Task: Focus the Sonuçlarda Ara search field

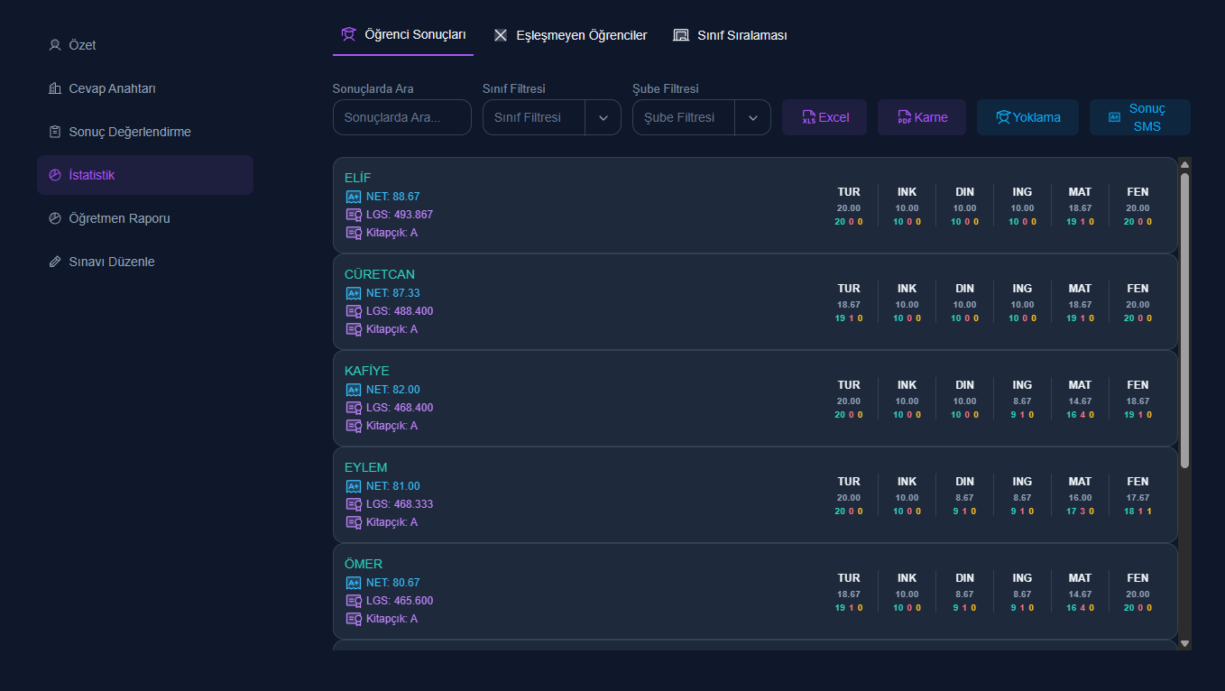Action: point(402,117)
